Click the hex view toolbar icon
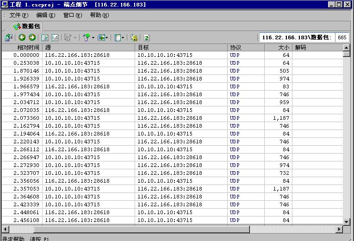The image size is (354, 241). pos(55,37)
